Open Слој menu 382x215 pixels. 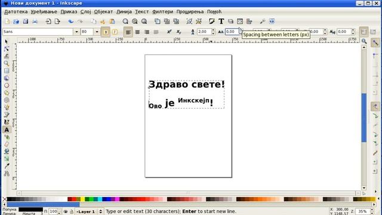[86, 11]
